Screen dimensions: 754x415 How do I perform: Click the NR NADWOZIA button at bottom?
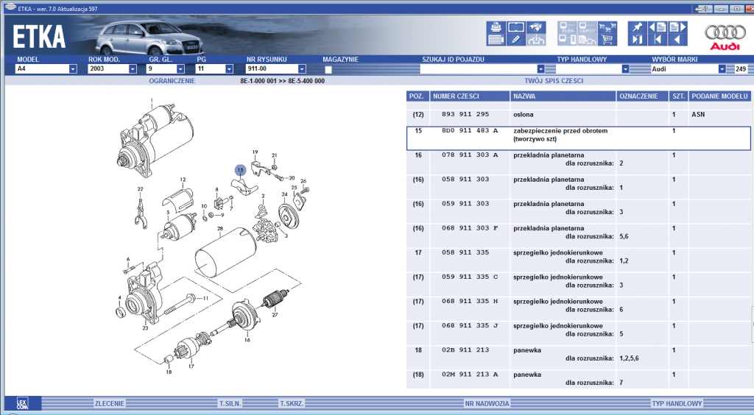(x=487, y=403)
